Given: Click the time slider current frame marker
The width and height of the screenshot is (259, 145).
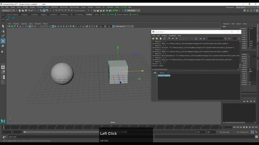Looking at the screenshot, I should (x=4, y=127).
